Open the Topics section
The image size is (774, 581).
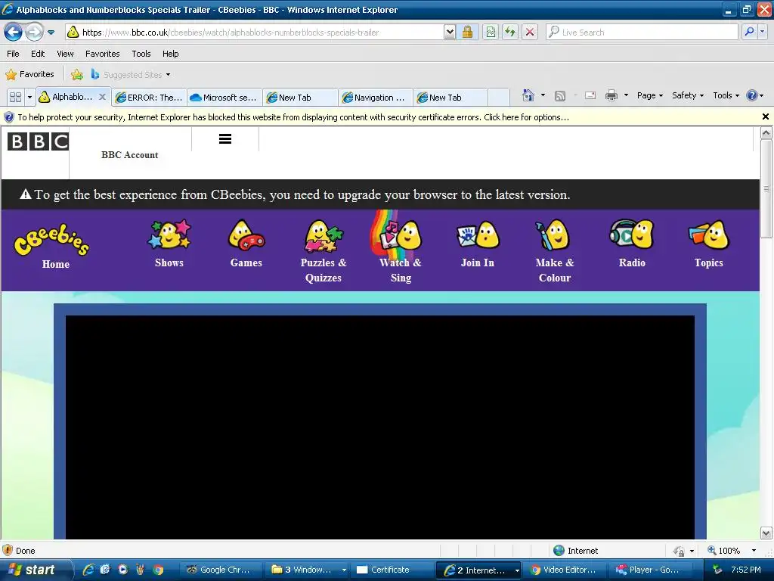[x=708, y=244]
